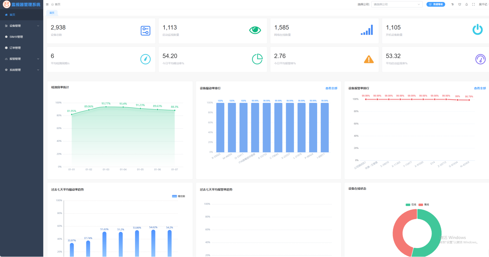The width and height of the screenshot is (489, 257).
Task: Click the green eye icon for 启动监视数量
Action: 255,30
